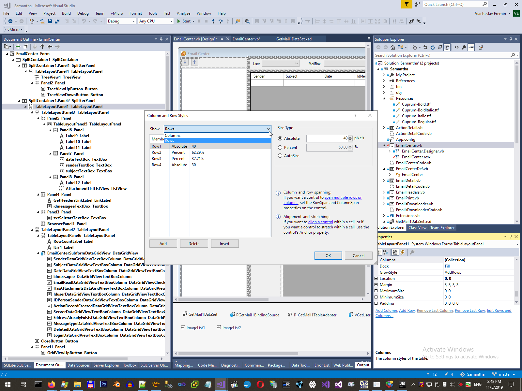Open Properties wrench in Solution Explorer toolbar

pyautogui.click(x=464, y=47)
